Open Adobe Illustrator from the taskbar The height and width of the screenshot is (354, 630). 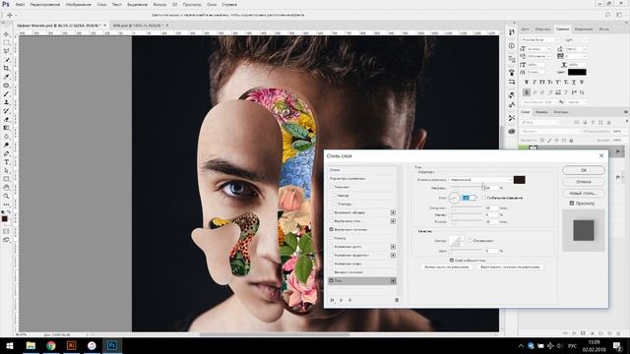pos(71,345)
